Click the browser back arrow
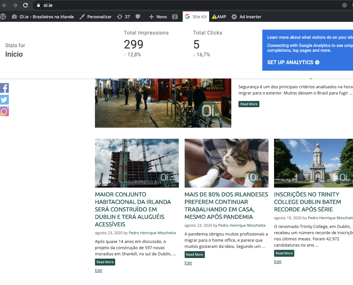 point(5,5)
